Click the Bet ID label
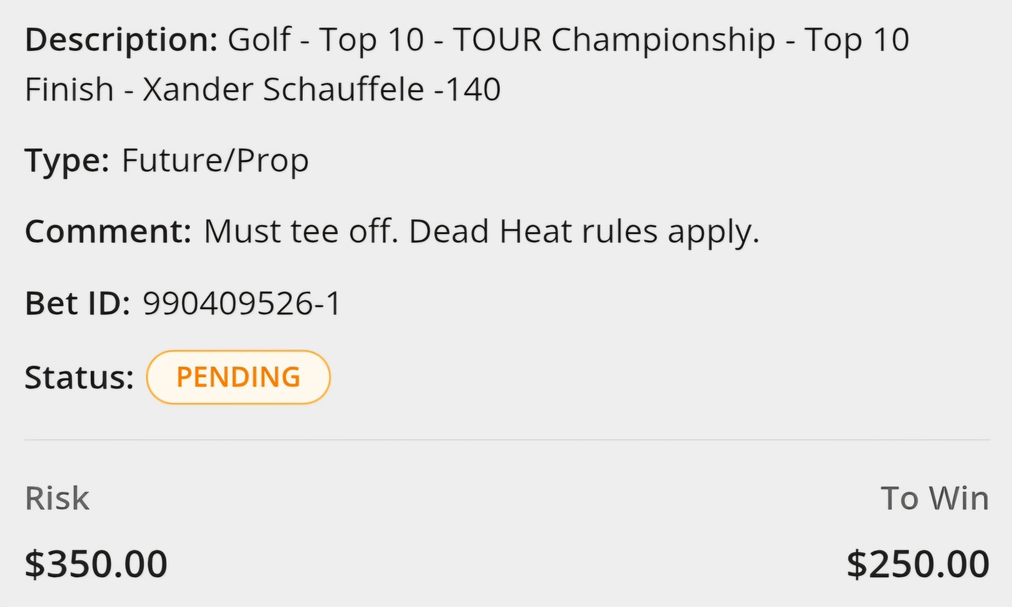Viewport: 1012px width, 607px height. (x=78, y=304)
